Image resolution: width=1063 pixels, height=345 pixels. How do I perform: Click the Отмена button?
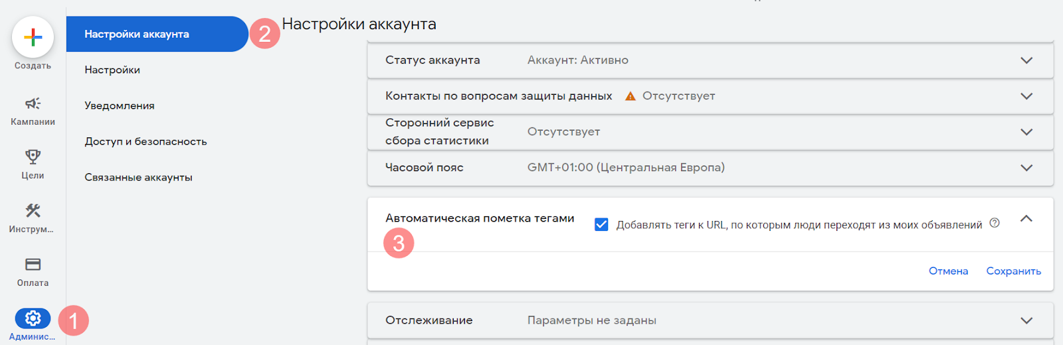(948, 271)
